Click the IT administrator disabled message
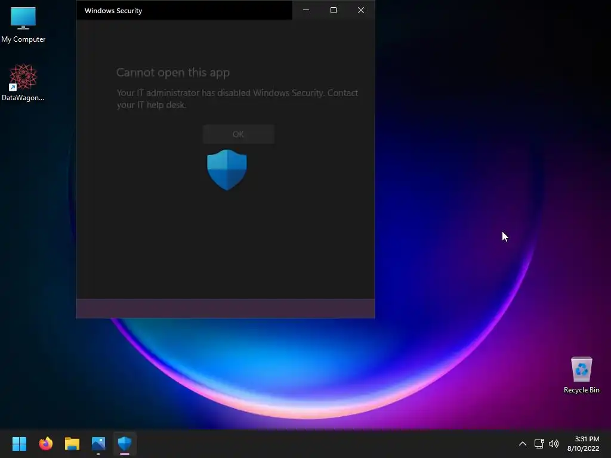 pyautogui.click(x=237, y=98)
